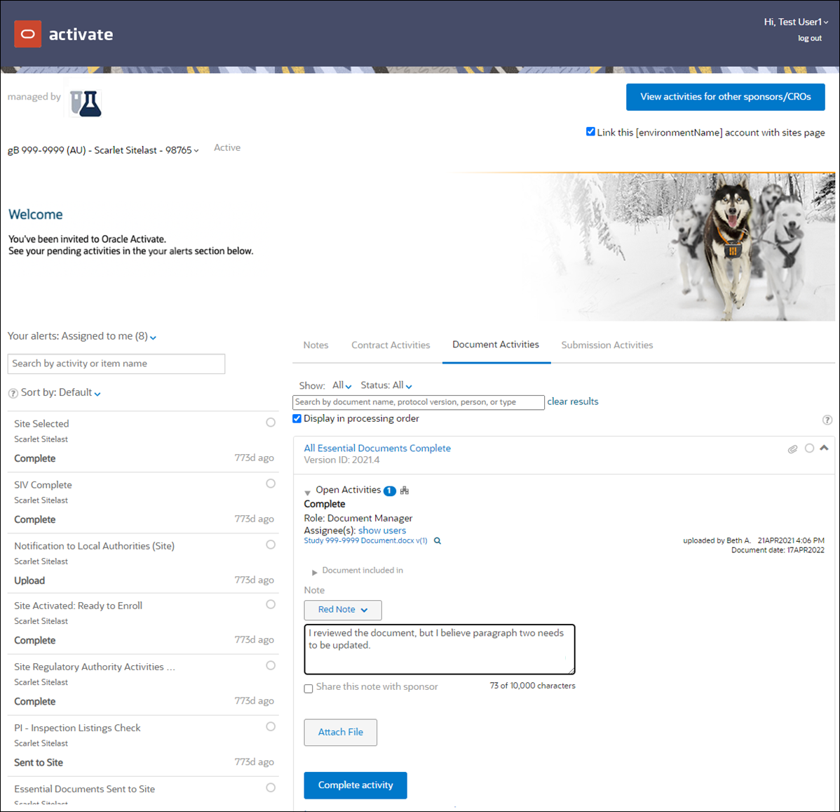Click the Complete activity button
Screen dimensions: 840x812
tap(355, 785)
